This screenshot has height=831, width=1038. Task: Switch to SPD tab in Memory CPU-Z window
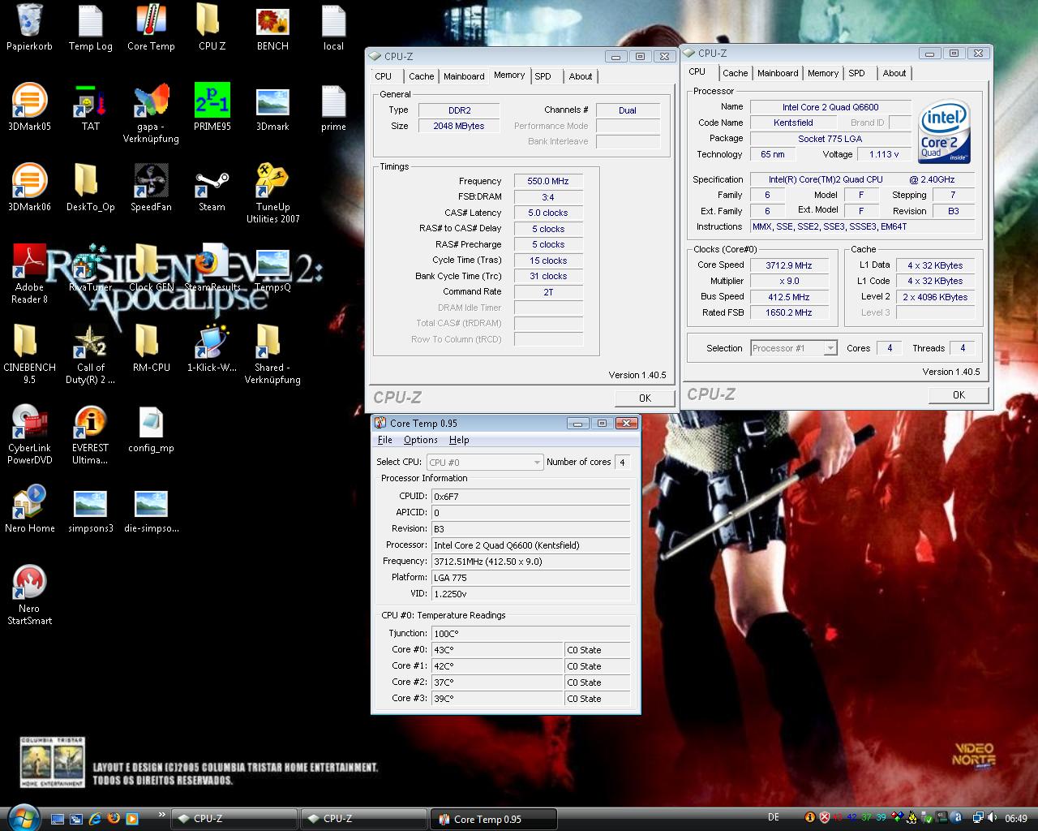(543, 76)
